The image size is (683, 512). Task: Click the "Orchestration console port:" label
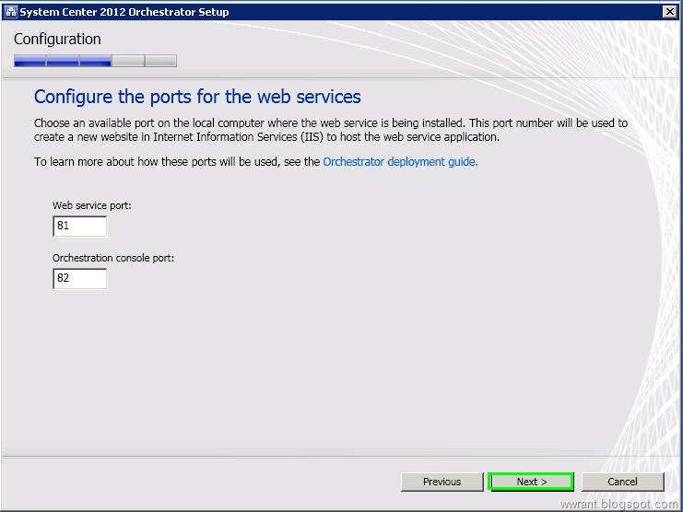[x=113, y=258]
